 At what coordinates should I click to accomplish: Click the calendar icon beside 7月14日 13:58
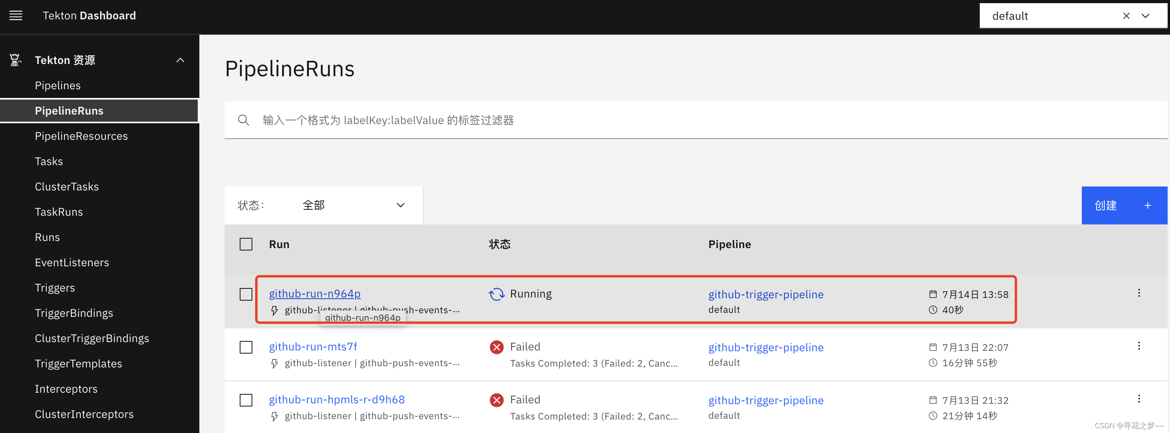click(x=933, y=294)
